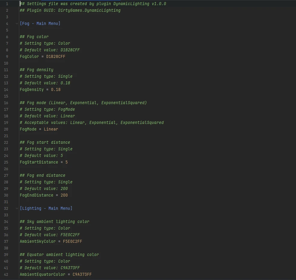Place cursor in the [Fog - Main Menu] header

tap(40, 23)
